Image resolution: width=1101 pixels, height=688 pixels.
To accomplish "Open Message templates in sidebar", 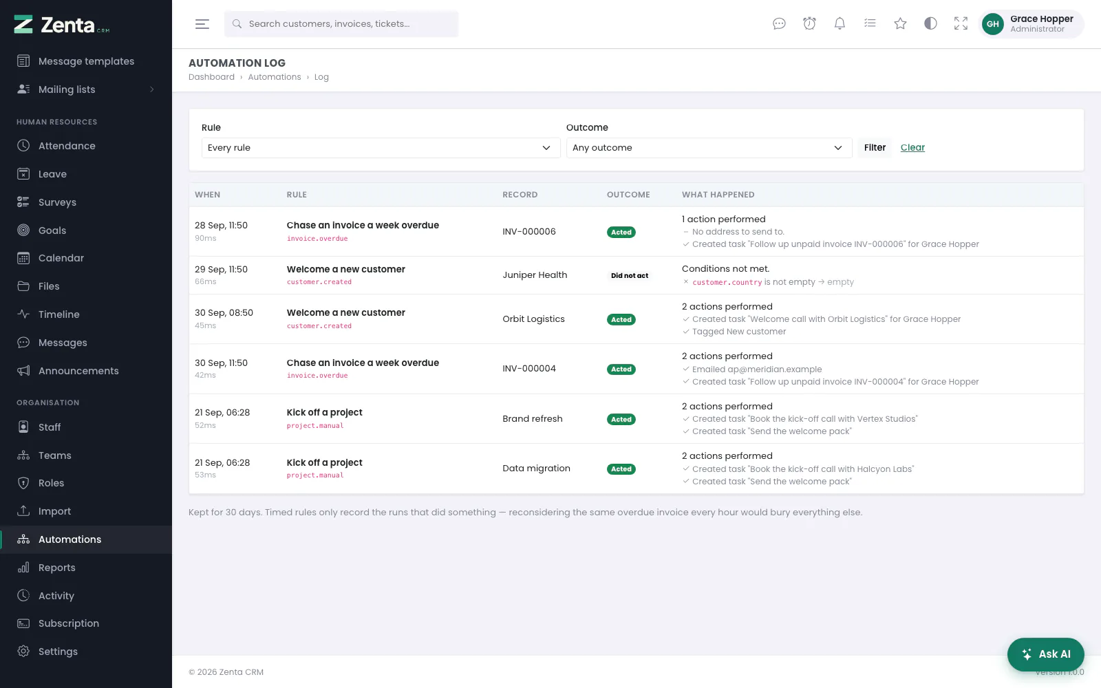I will click(86, 61).
